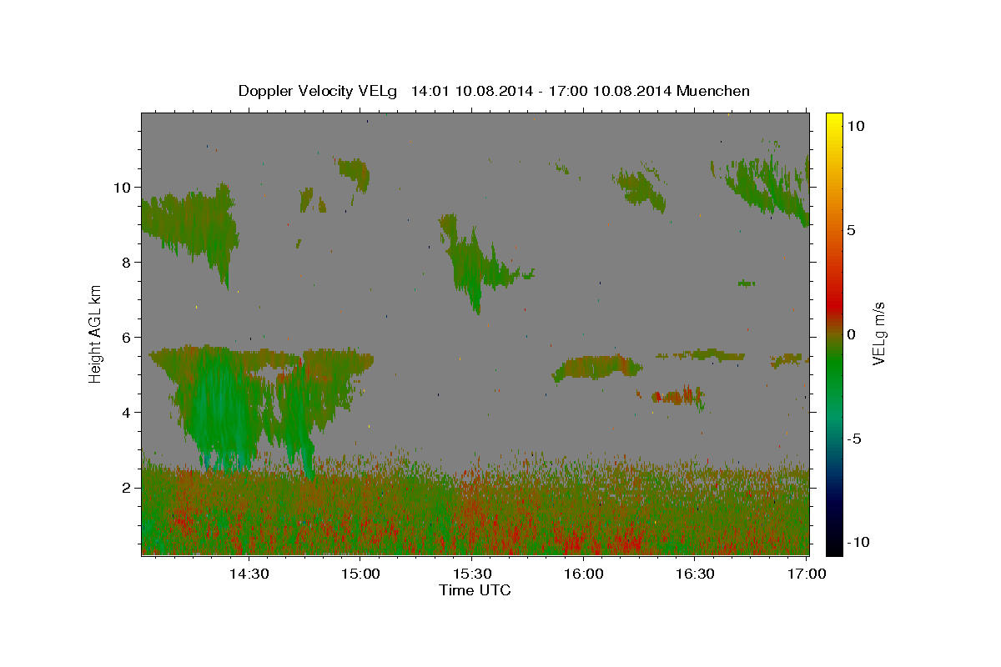Click the height axis label '10'
1001x667 pixels.
click(121, 188)
